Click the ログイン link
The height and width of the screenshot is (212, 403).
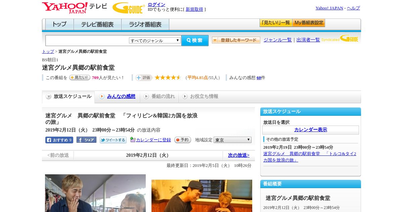coord(156,4)
